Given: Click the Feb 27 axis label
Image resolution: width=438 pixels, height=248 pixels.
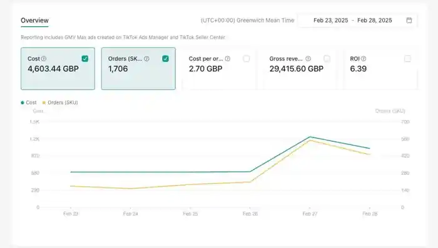Looking at the screenshot, I should tap(310, 214).
